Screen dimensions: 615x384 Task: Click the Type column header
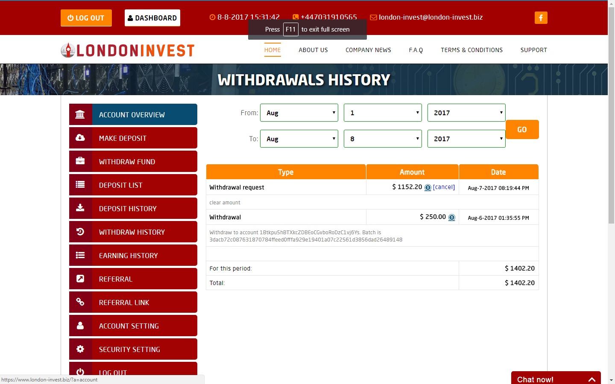[x=286, y=172]
